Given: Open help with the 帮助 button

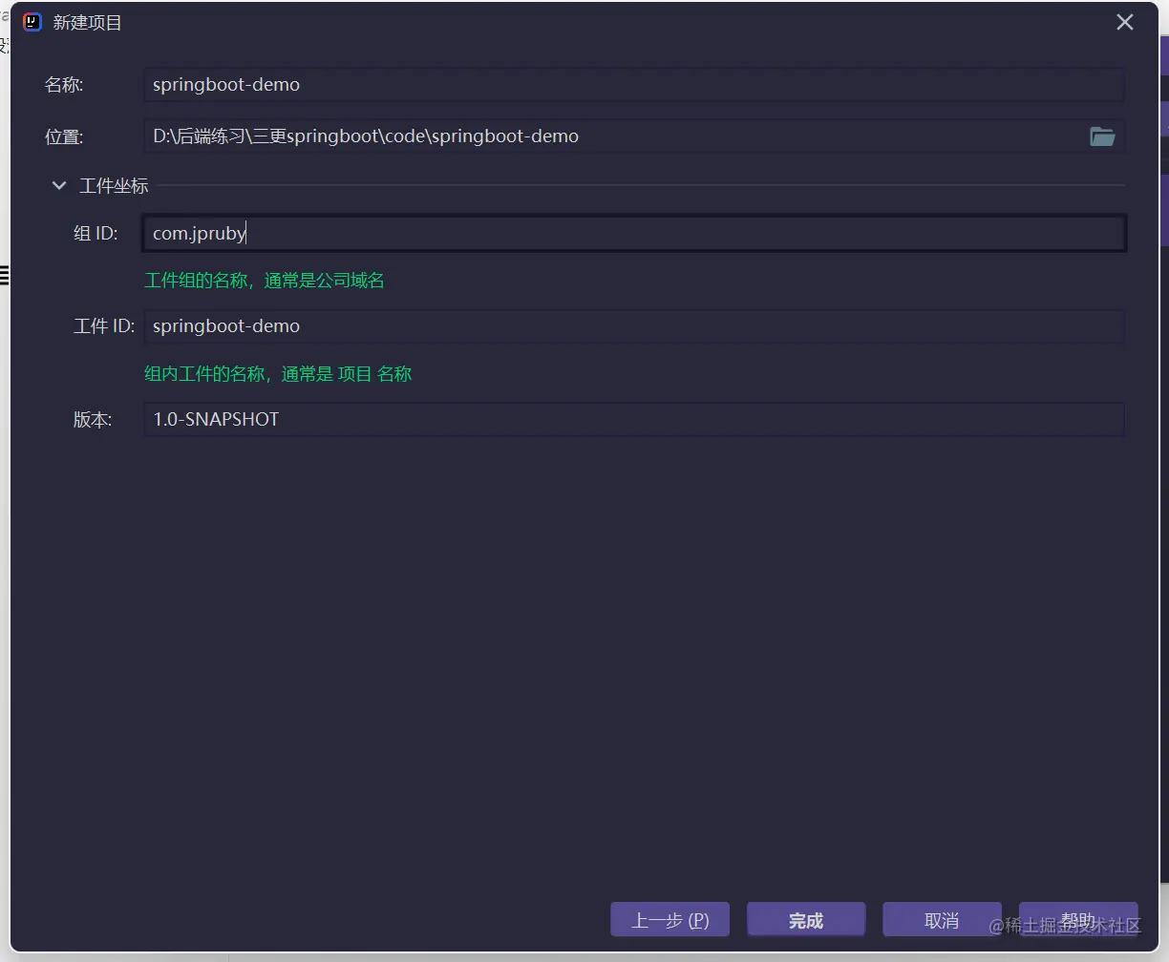Looking at the screenshot, I should point(1078,920).
